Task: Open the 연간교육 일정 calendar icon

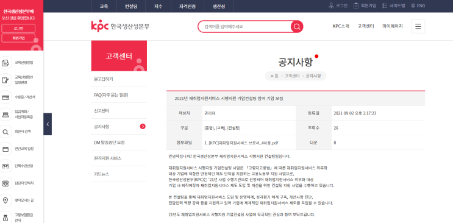Action: (5, 149)
